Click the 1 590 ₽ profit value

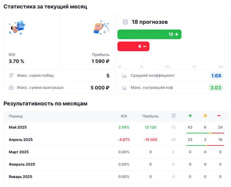pos(100,61)
